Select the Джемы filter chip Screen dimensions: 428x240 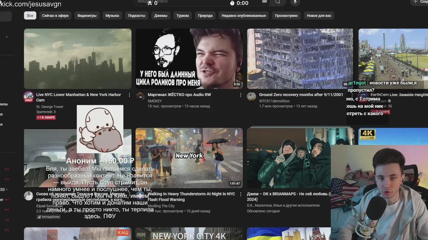(x=161, y=16)
